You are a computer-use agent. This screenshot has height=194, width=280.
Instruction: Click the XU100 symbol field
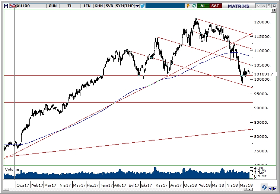(31, 6)
